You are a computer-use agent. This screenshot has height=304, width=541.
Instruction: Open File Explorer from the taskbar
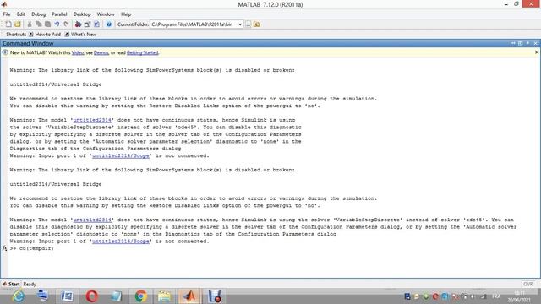pos(164,296)
